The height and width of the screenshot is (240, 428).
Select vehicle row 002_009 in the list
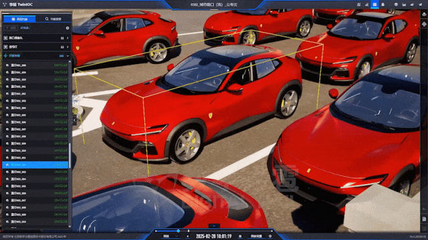(35, 143)
